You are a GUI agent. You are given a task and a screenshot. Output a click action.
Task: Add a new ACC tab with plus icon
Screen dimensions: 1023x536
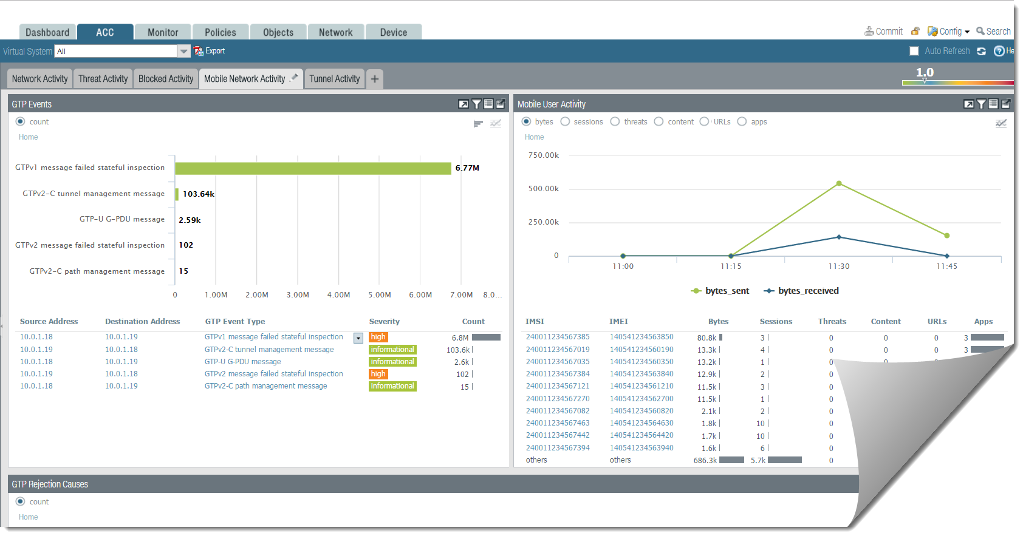(375, 79)
